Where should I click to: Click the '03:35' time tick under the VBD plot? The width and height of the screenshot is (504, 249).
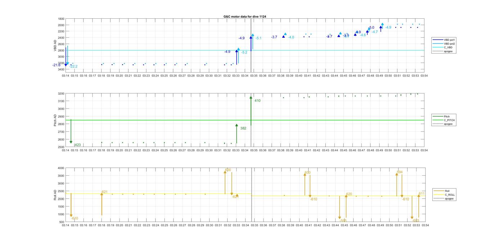point(254,75)
